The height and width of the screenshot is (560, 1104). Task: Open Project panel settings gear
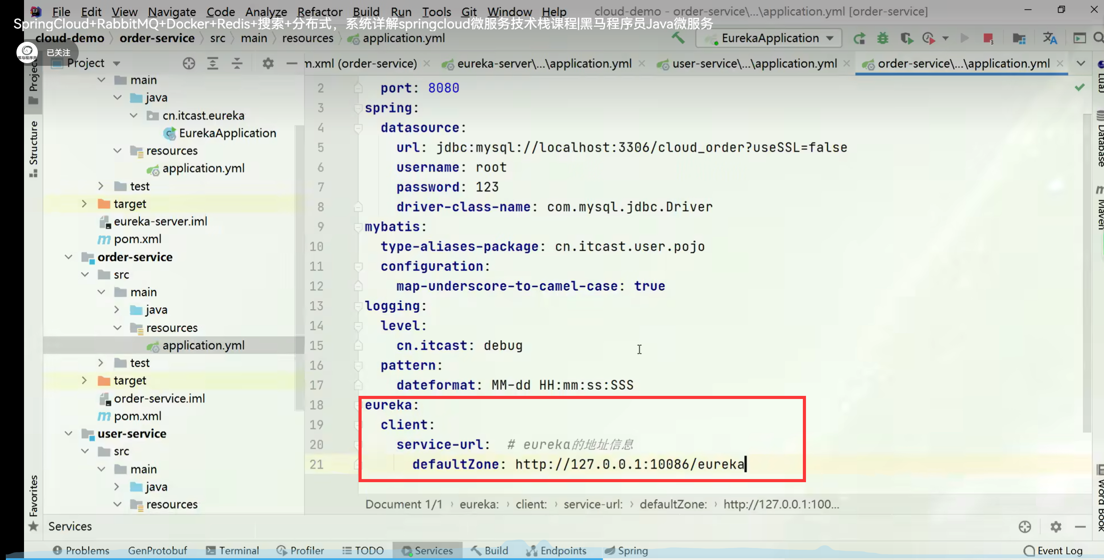pos(268,64)
